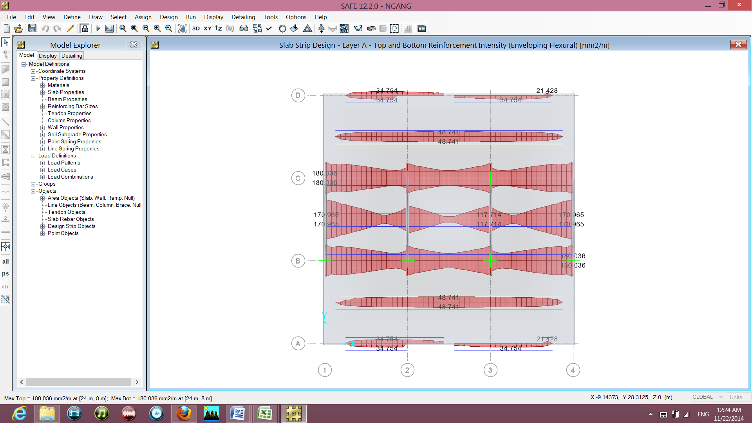Toggle the lock model padlock icon
Screen dimensions: 752x423
click(84, 29)
